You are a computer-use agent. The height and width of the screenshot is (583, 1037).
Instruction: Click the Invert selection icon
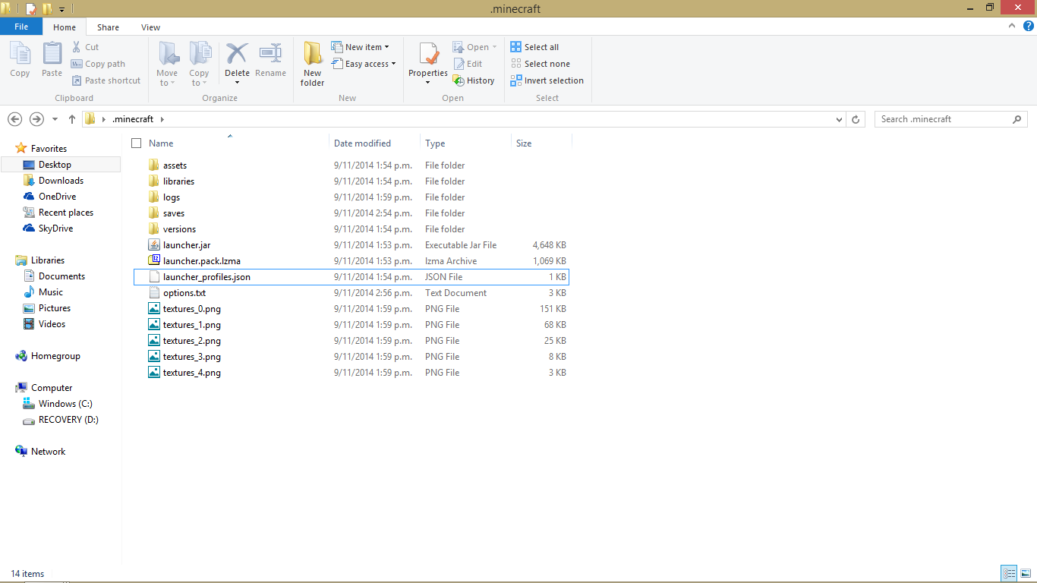(547, 80)
